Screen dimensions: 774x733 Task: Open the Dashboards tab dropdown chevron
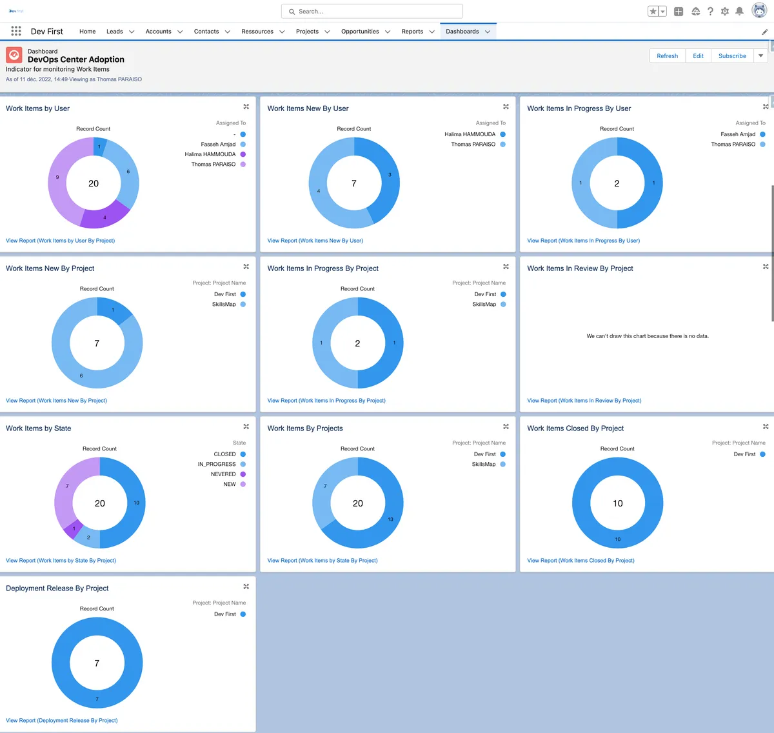coord(488,32)
